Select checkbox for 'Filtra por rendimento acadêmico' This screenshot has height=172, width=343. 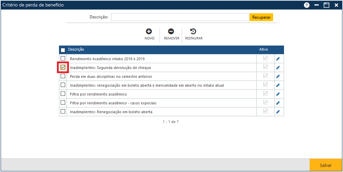63,94
